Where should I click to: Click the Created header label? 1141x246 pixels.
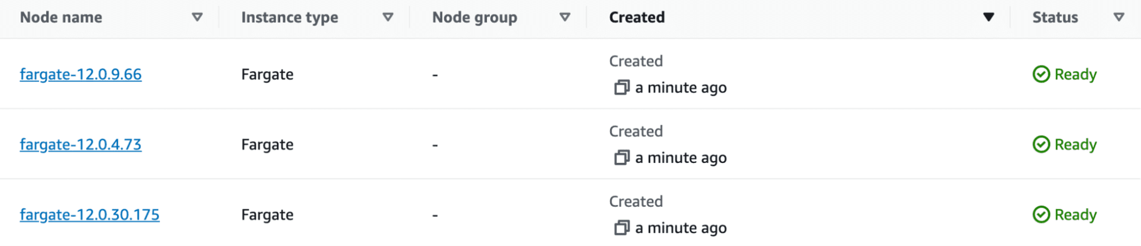637,17
